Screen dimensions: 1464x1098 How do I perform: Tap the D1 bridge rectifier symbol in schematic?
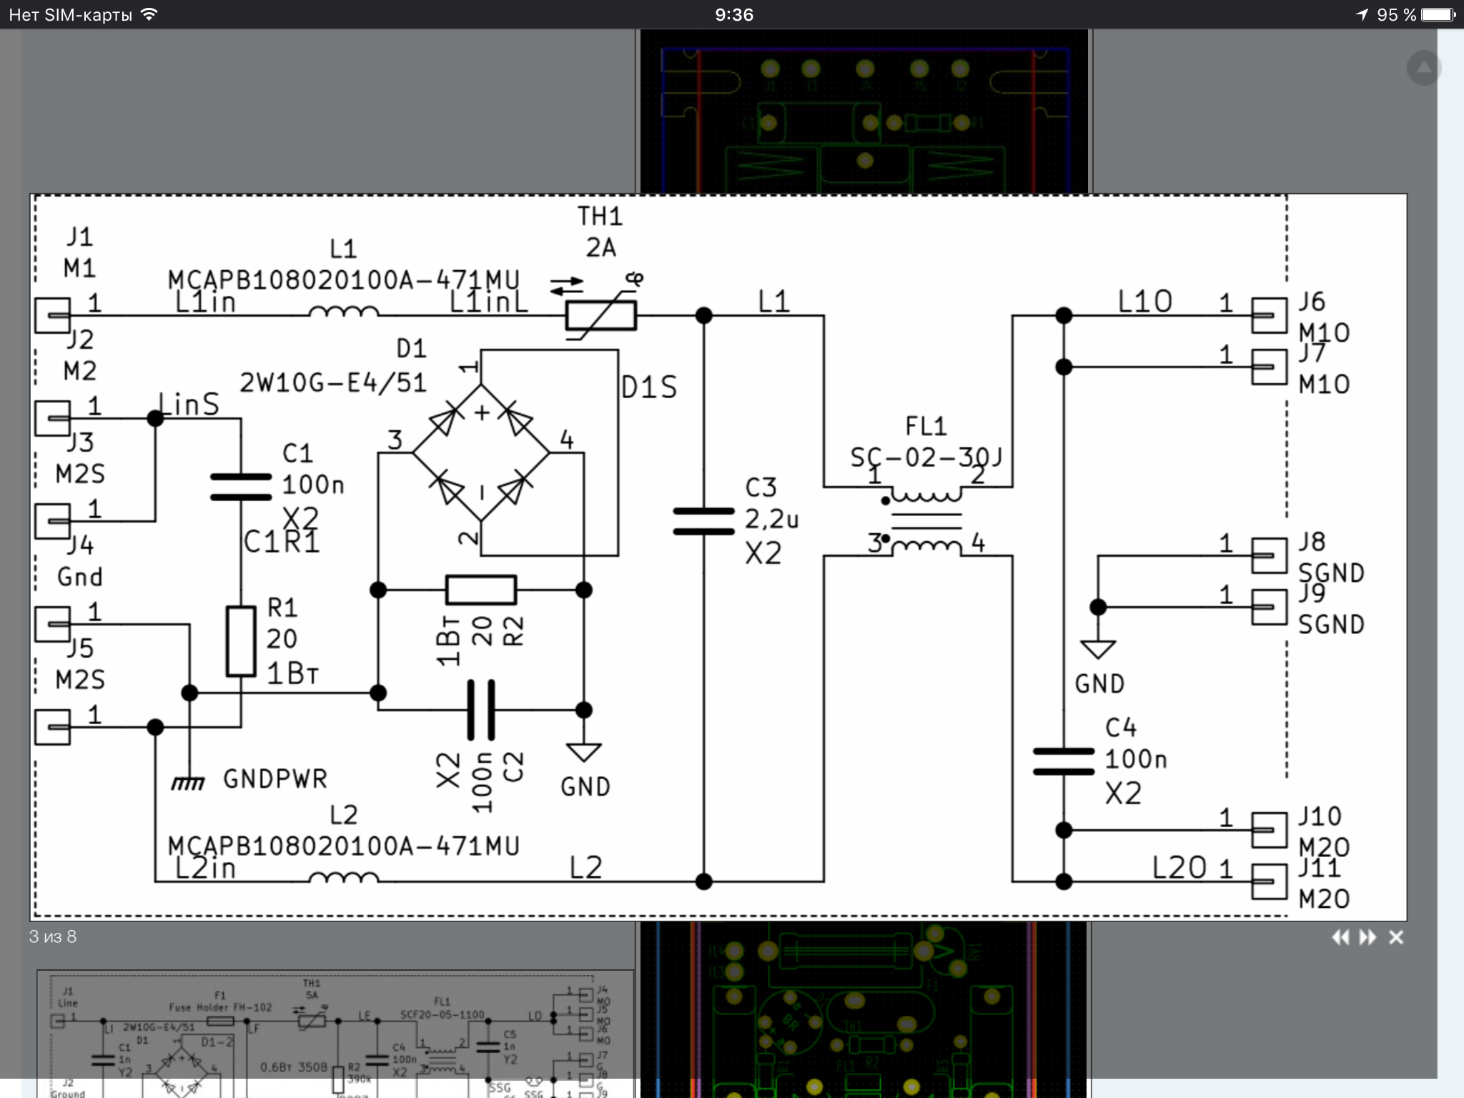(481, 452)
